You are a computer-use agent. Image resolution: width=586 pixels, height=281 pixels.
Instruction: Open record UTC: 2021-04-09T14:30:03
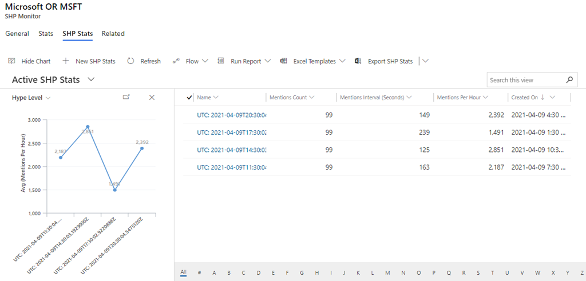click(232, 150)
